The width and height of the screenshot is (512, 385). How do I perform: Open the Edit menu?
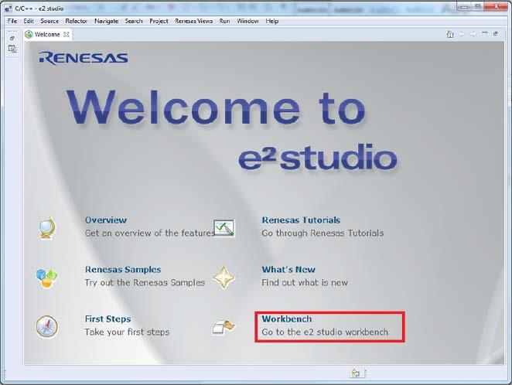coord(29,21)
